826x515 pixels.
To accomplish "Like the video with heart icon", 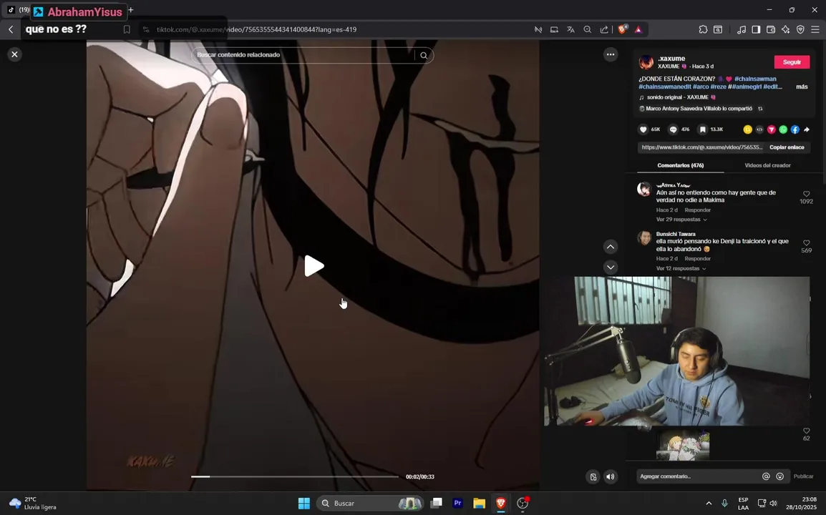I will (643, 129).
